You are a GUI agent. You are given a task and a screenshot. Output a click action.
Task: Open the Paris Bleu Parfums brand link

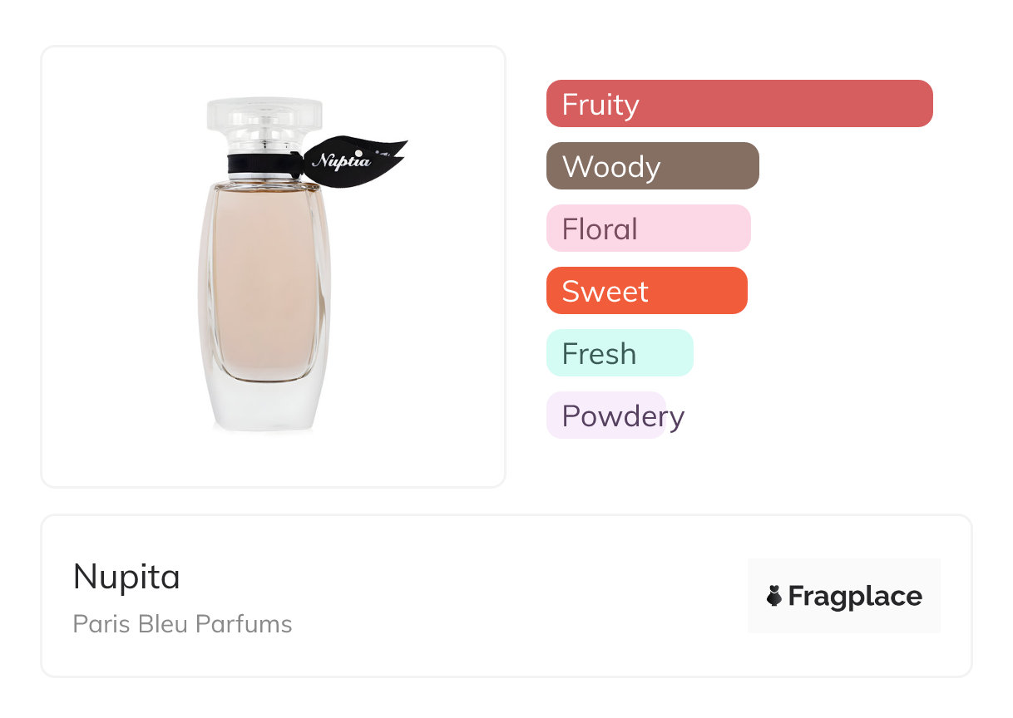click(182, 624)
